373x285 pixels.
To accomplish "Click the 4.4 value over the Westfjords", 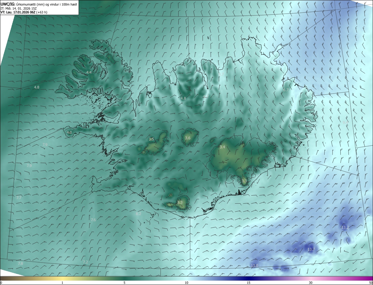I will coord(89,72).
